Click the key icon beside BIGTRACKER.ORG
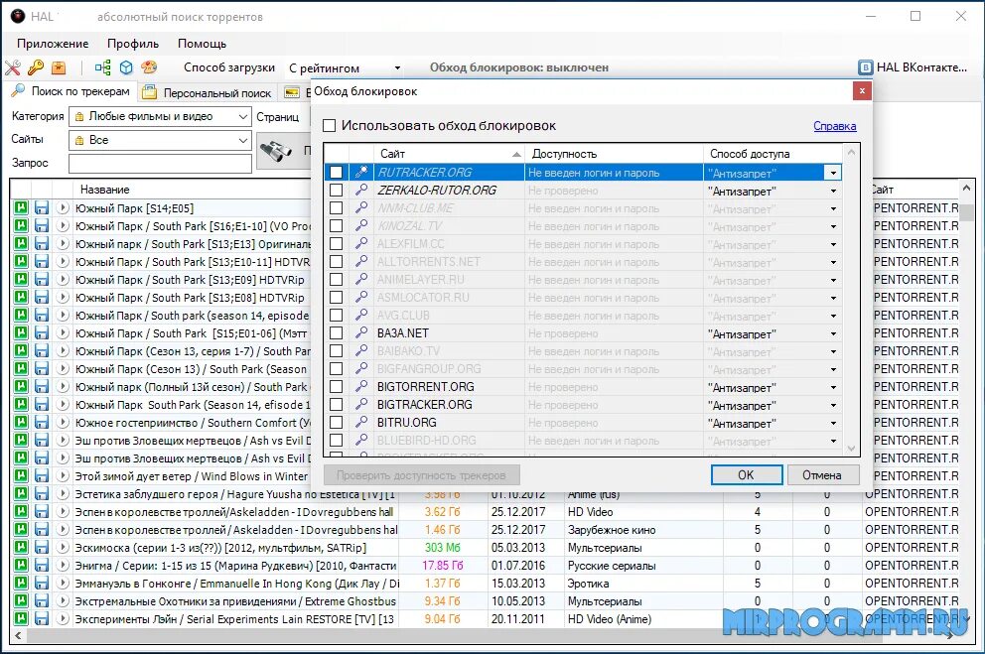Screen dimensions: 985x654 pos(361,404)
